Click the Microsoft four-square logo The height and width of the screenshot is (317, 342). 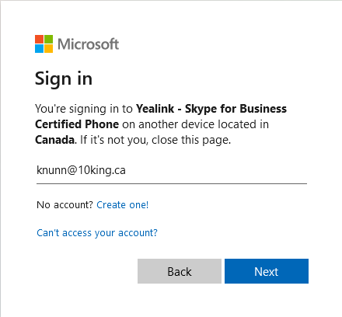pos(44,44)
